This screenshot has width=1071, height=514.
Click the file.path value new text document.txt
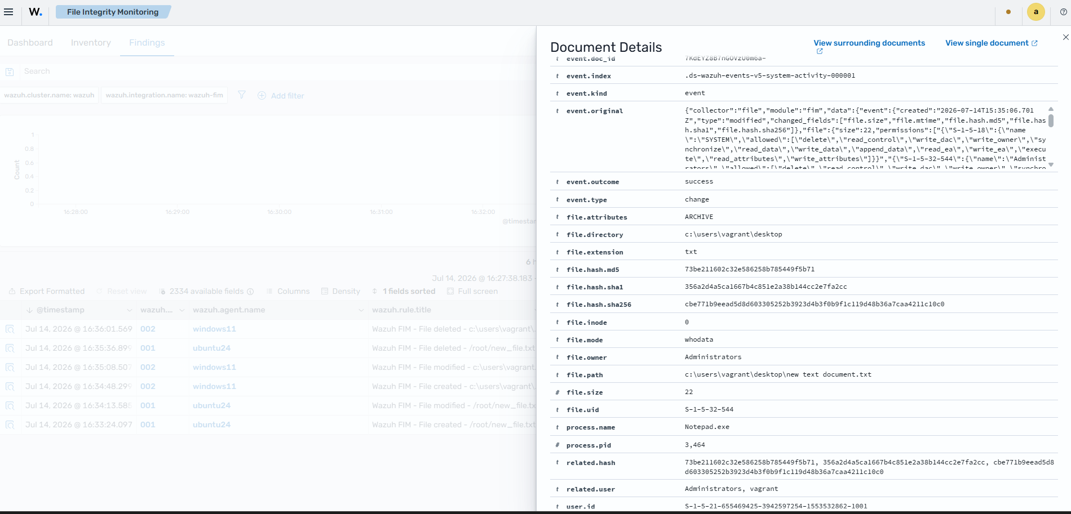778,374
